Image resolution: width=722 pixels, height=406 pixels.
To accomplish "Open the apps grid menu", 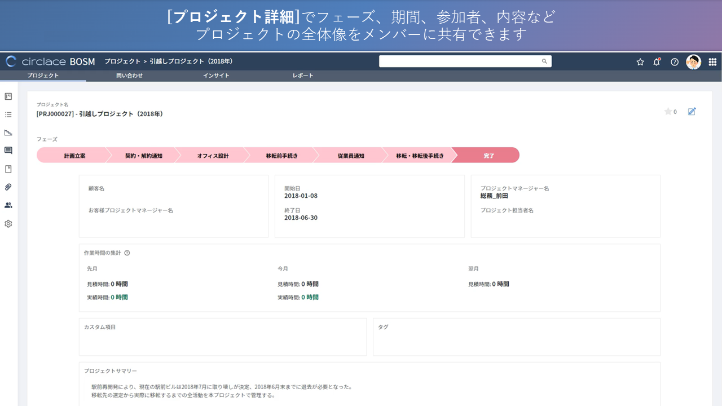I will coord(712,62).
